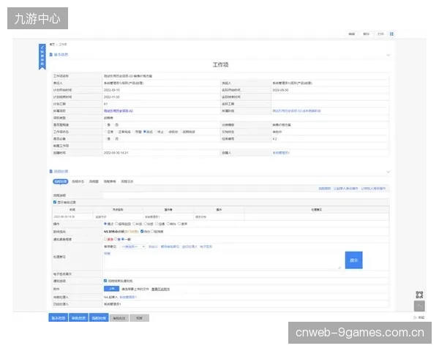Click the 自定义 opinion link
439x351 pixels.
click(153, 246)
